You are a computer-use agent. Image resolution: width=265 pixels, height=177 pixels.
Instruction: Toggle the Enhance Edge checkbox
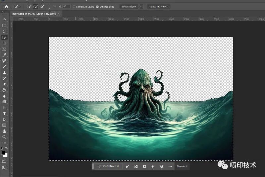pyautogui.click(x=97, y=7)
